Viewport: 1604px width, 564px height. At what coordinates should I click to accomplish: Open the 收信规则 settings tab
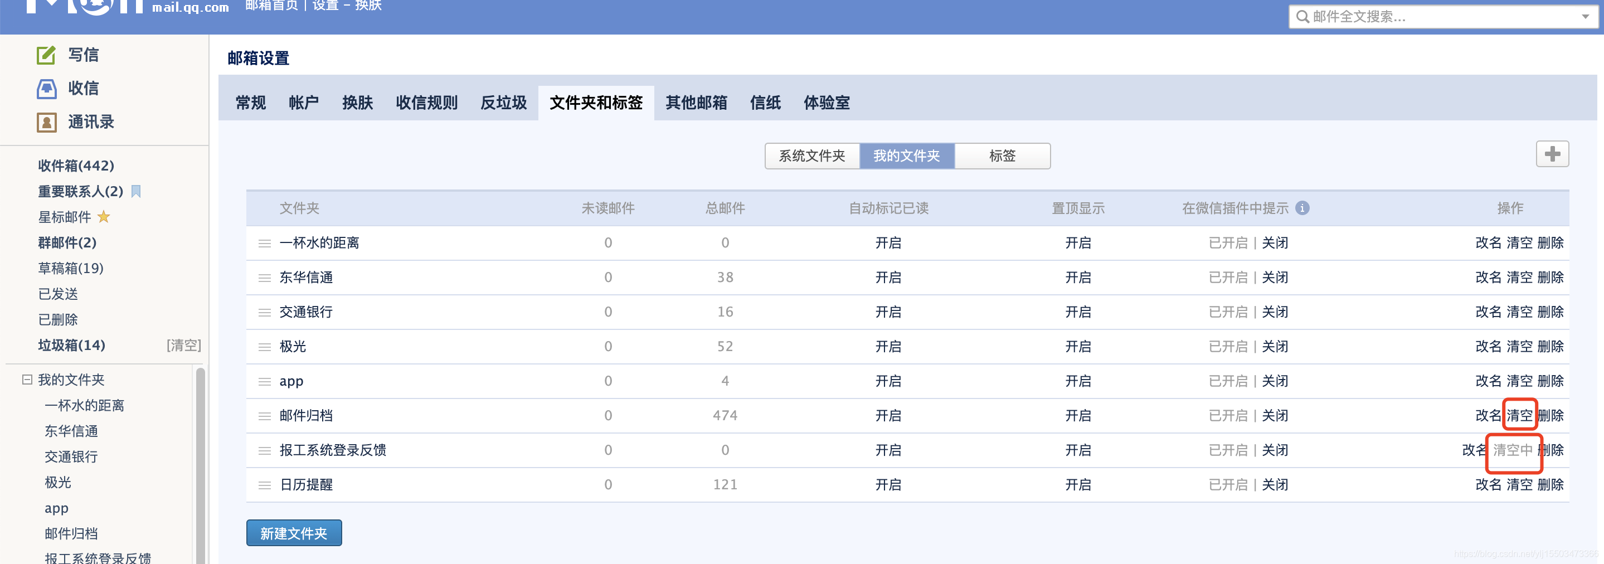(426, 103)
